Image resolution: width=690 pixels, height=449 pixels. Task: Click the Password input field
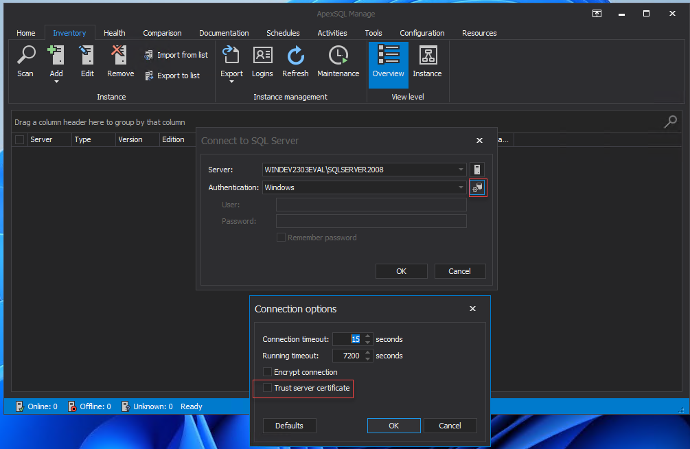[371, 221]
